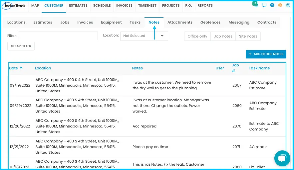Screen dimensions: 294x170
Task: Open the chat messages icon
Action: [x=264, y=5]
